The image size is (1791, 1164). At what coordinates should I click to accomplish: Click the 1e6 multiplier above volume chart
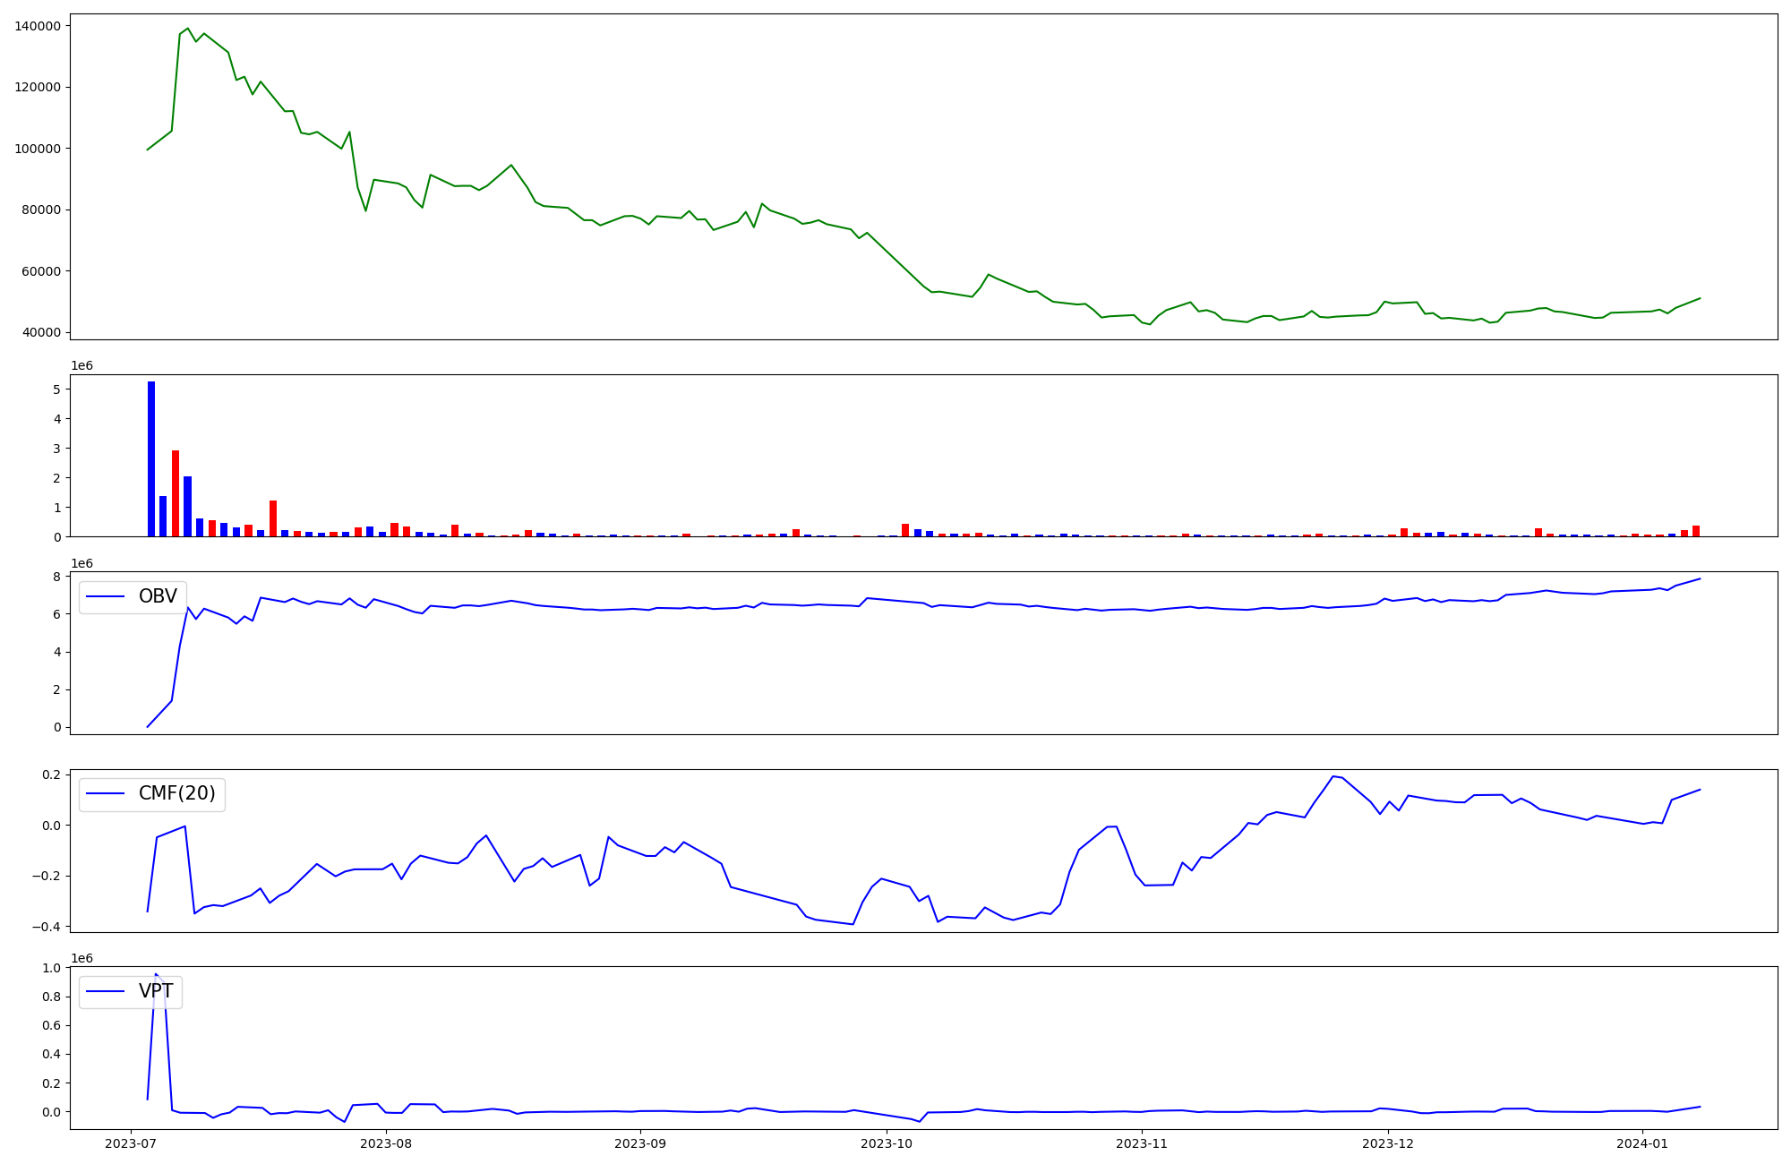(x=81, y=366)
